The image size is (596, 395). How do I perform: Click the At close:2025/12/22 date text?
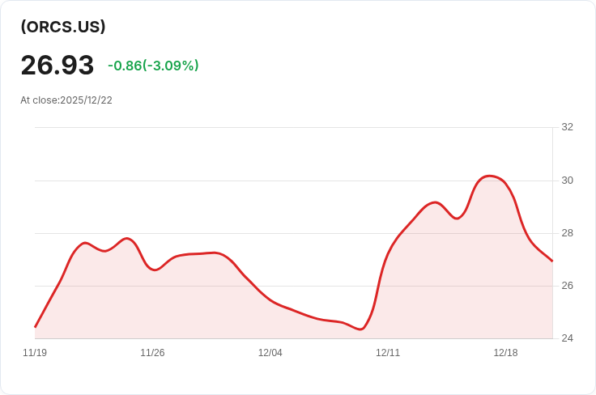click(x=66, y=100)
